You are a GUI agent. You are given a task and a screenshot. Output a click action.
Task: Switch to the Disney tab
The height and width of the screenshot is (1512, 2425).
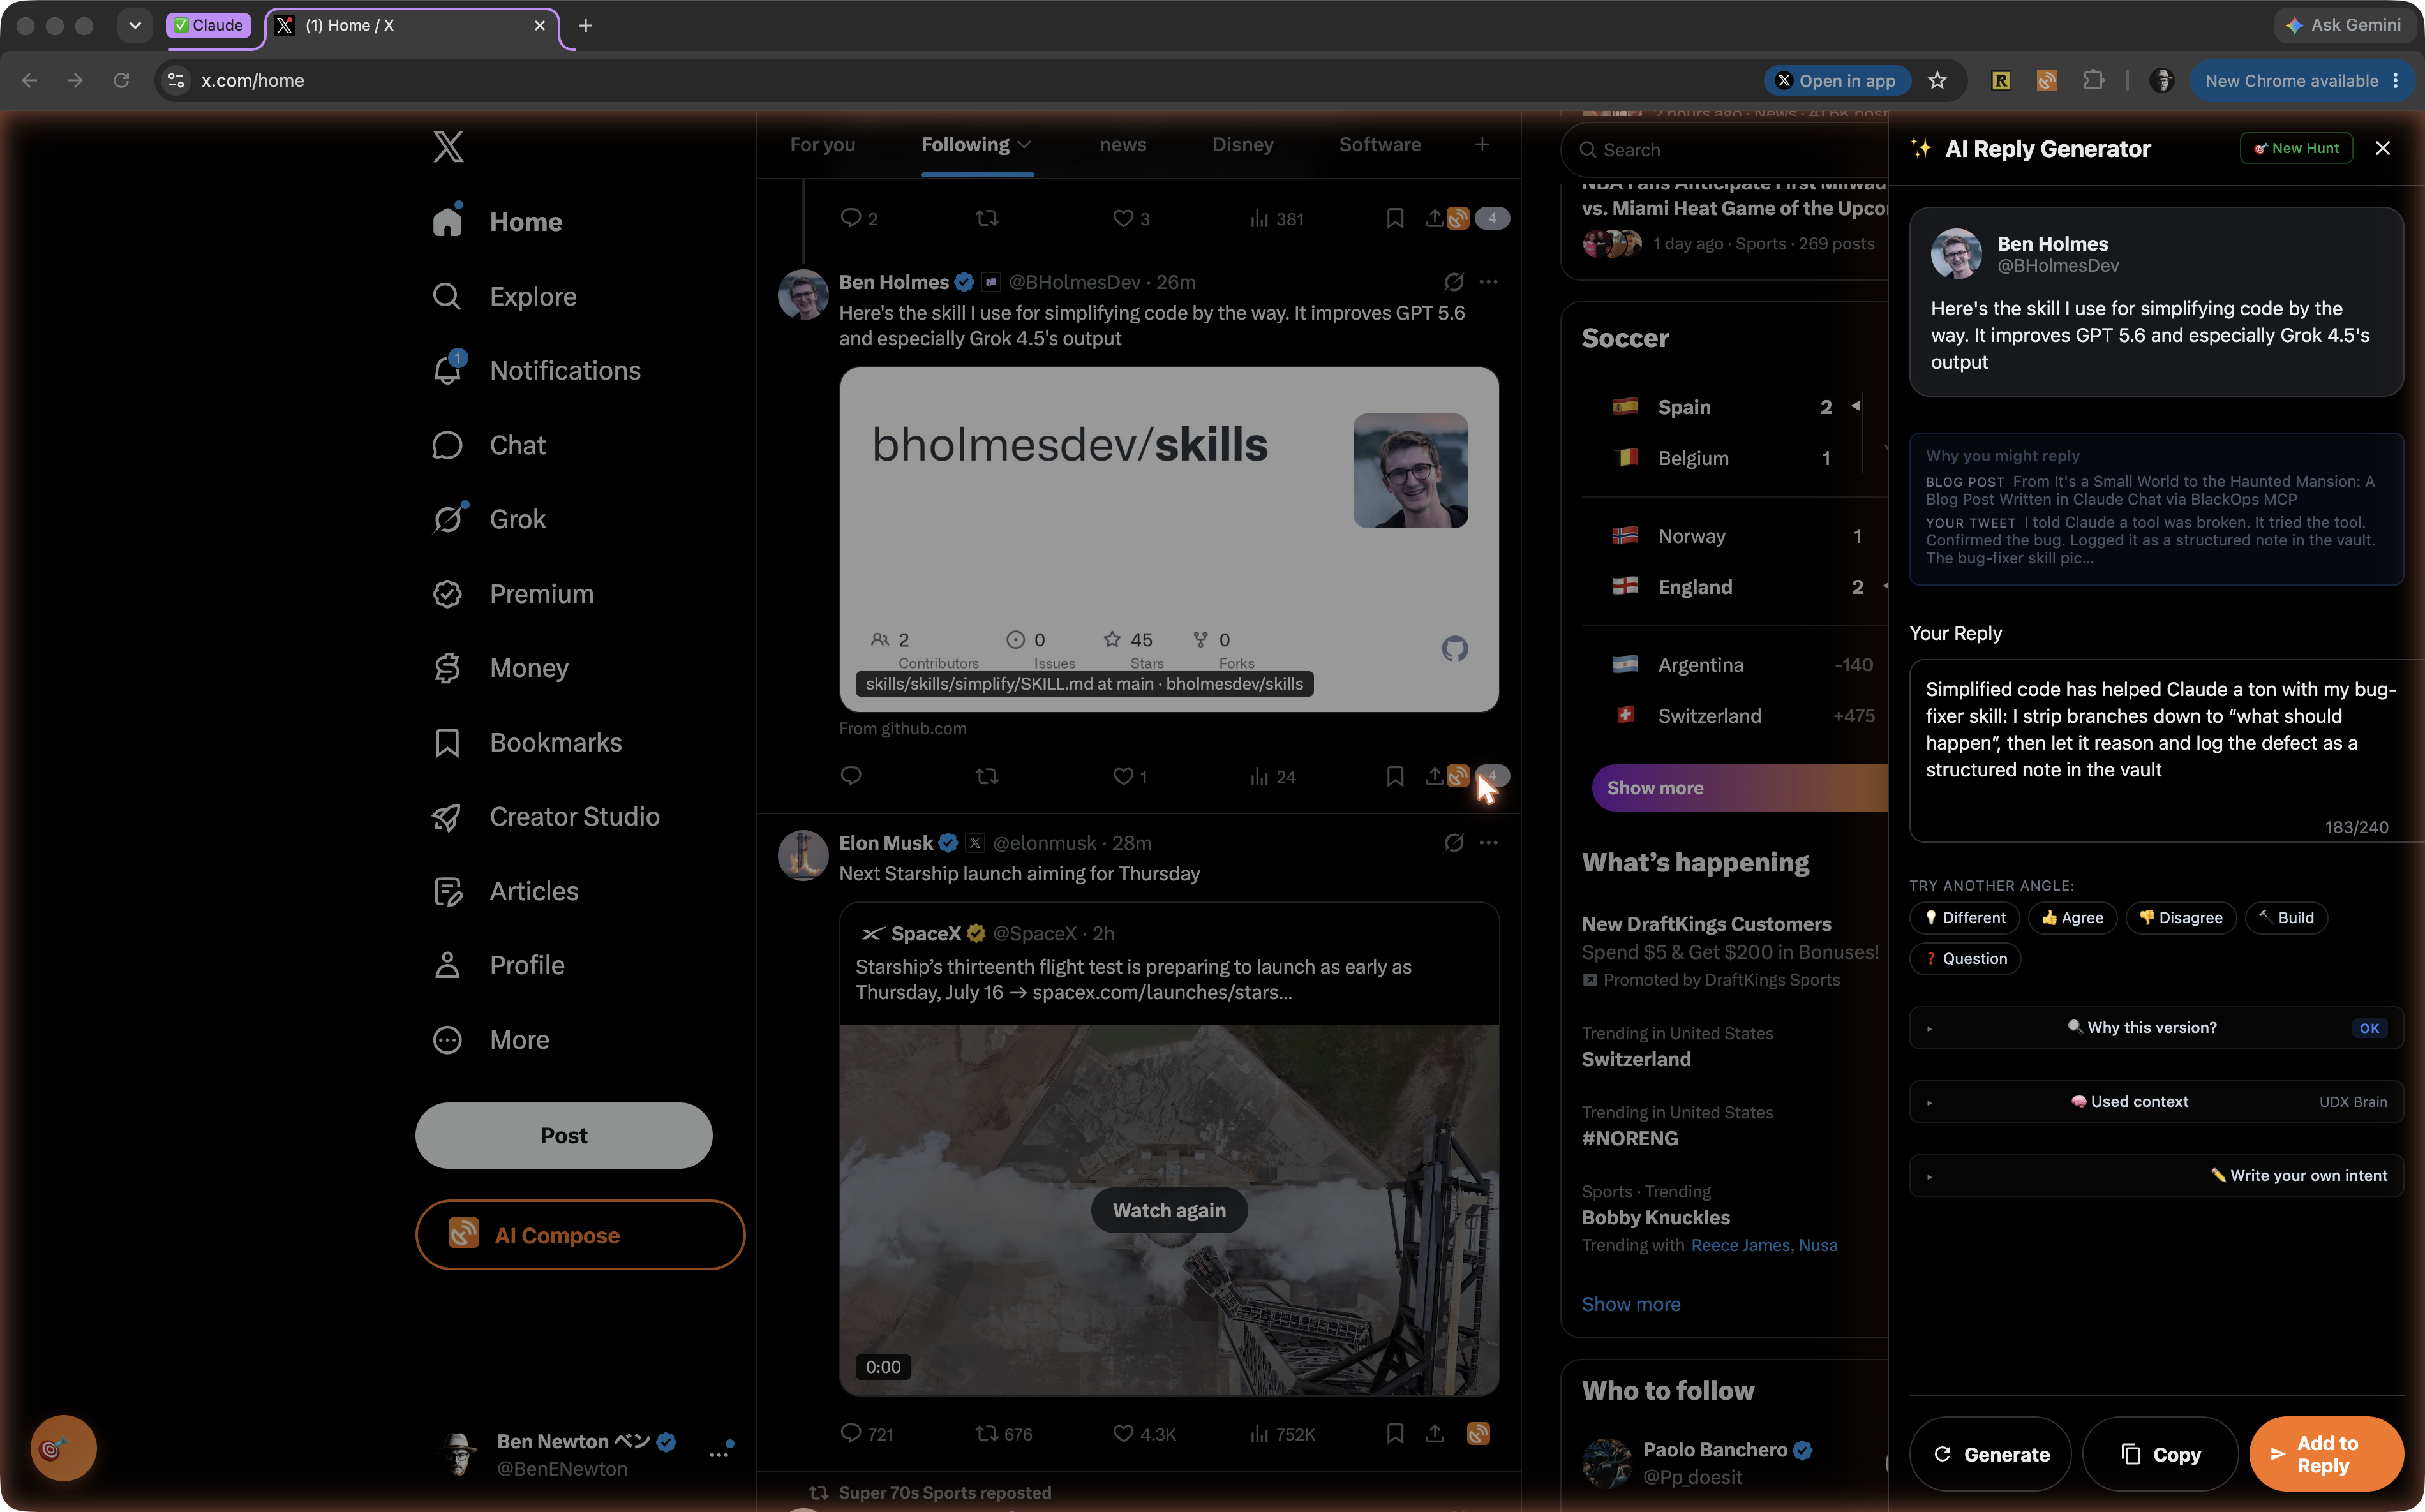[1242, 145]
